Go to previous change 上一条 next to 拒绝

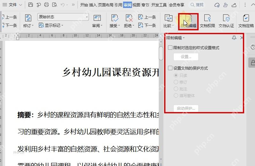click(x=147, y=17)
